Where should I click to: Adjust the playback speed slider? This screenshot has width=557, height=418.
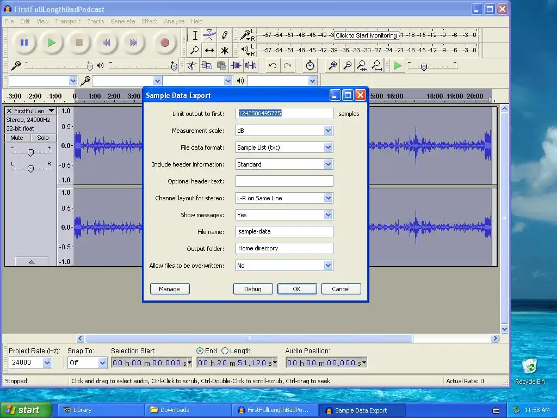point(423,67)
